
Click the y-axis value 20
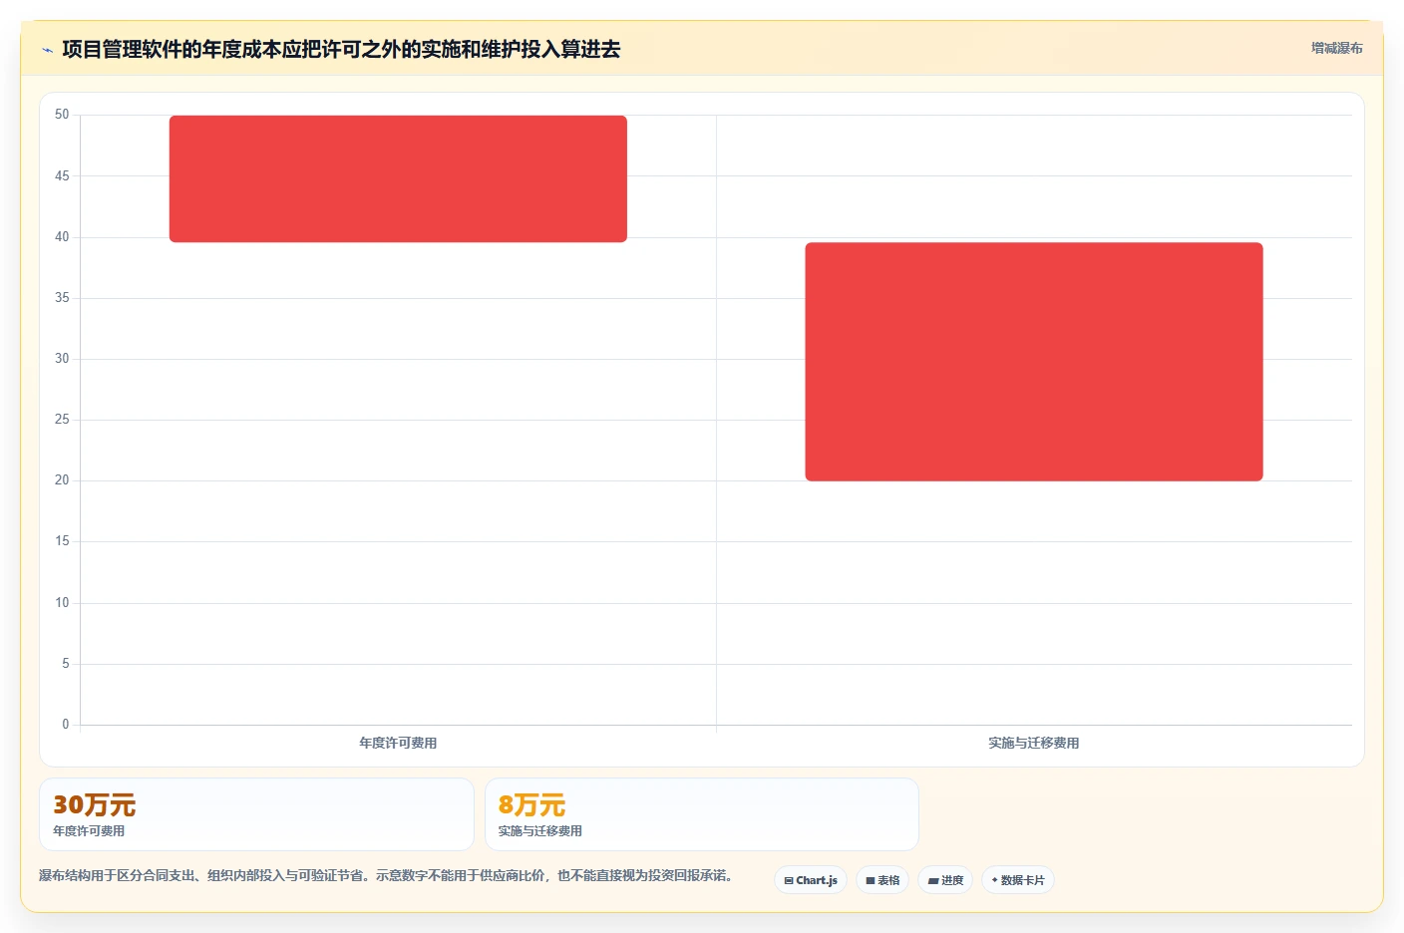coord(62,480)
